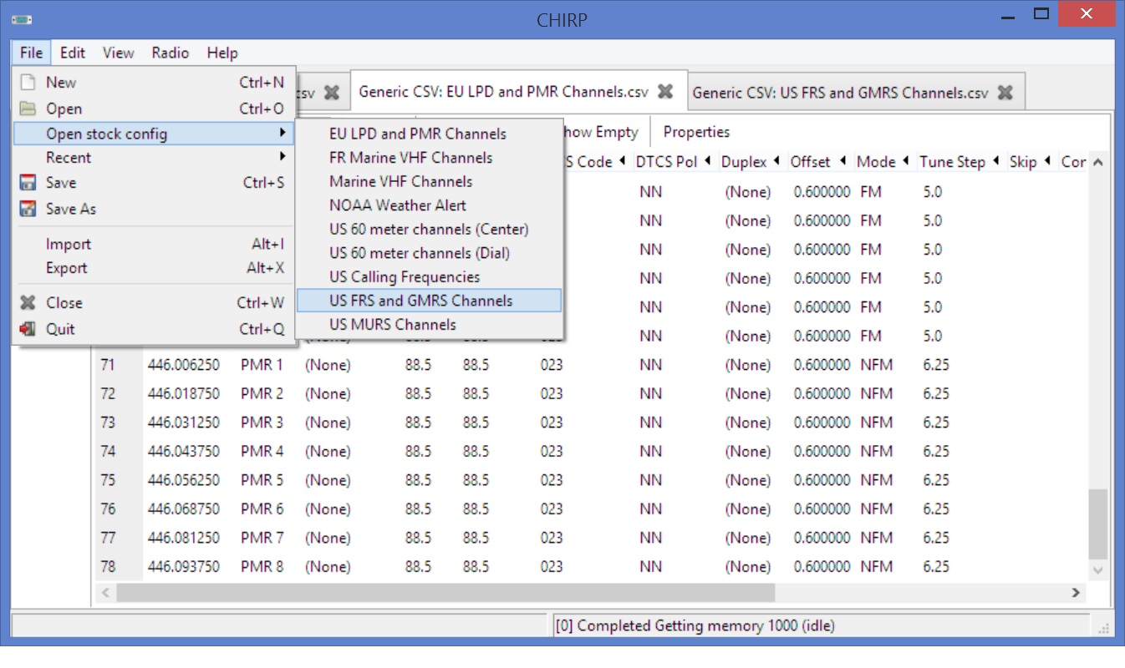Click the New document icon in File menu
The image size is (1125, 668).
(28, 83)
